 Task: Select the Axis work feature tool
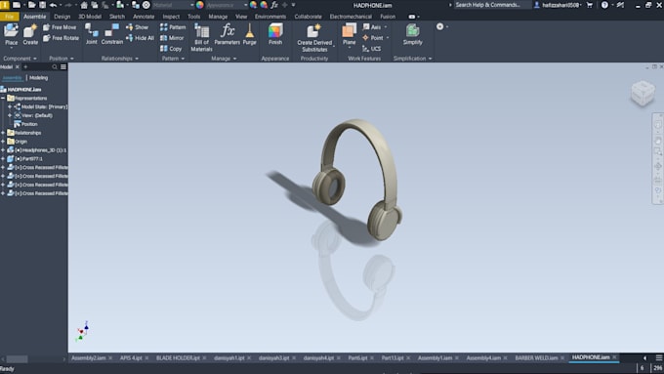(372, 27)
